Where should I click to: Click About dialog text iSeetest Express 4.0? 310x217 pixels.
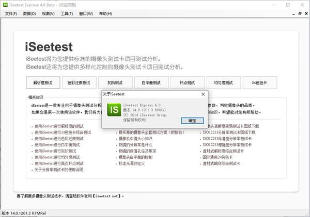click(142, 105)
